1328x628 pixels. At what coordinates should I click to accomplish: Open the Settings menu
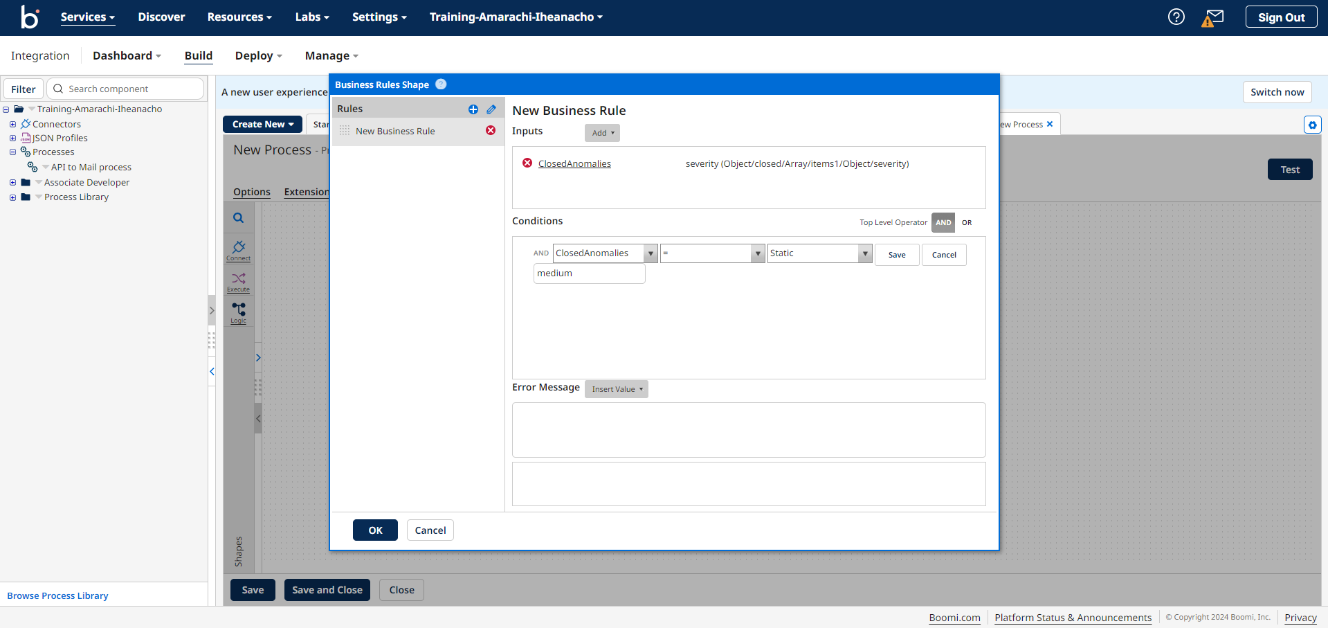coord(379,17)
